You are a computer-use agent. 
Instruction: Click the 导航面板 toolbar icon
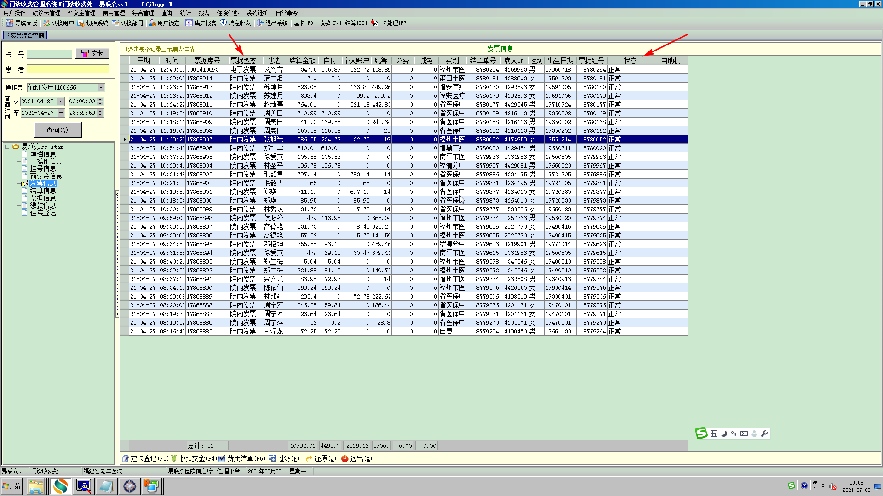click(x=9, y=23)
